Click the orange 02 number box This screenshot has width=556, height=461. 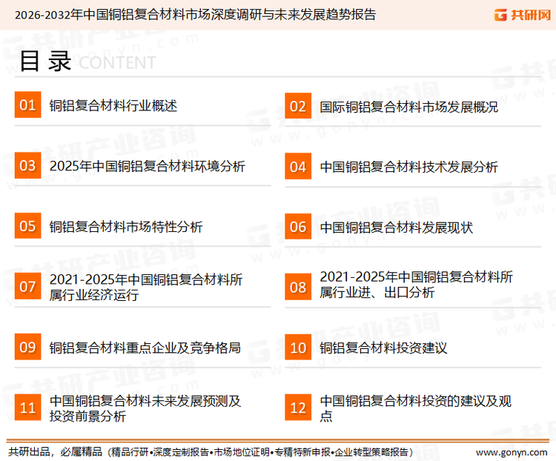pos(298,106)
